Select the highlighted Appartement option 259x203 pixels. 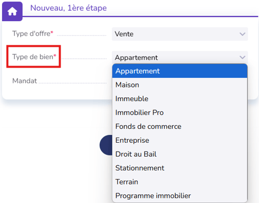tap(180, 71)
